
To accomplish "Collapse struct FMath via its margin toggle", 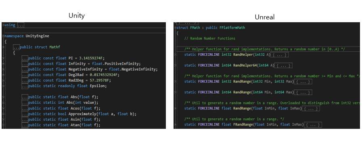I will tap(176, 28).
